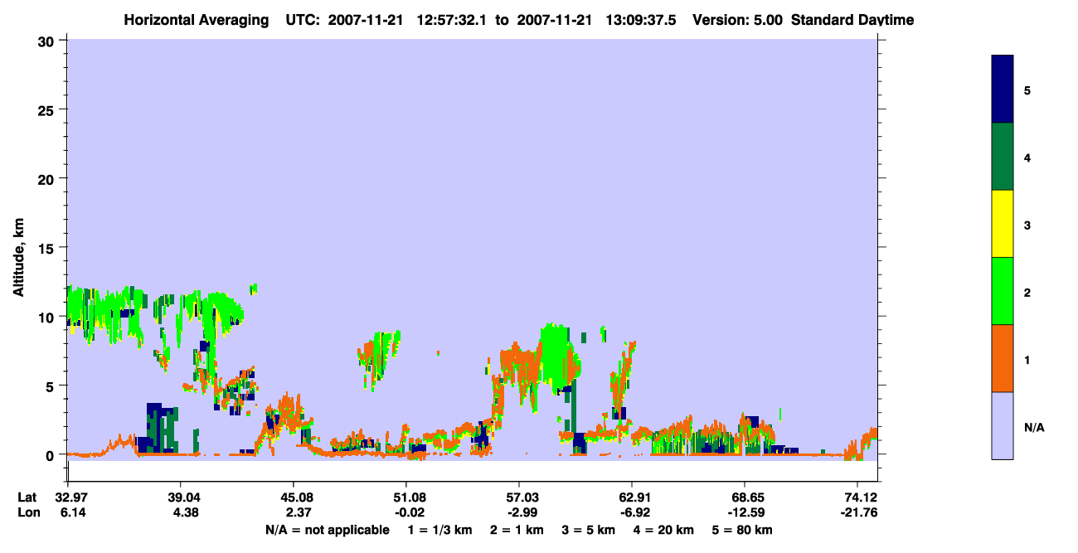Click the orange colorbar segment labeled 1

pos(1003,358)
